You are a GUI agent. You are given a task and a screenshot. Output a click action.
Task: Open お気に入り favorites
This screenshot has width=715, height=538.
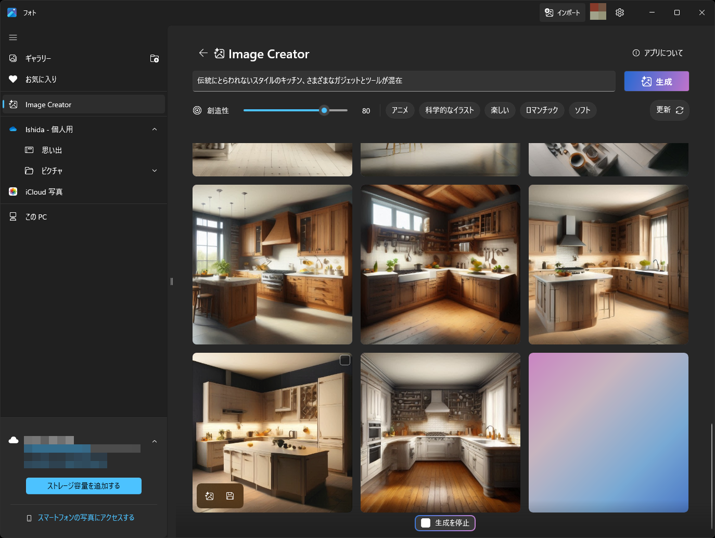point(84,79)
